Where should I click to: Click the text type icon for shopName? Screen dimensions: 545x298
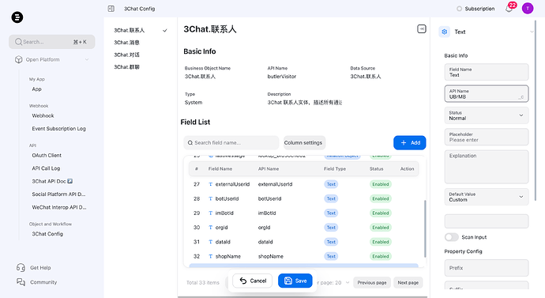click(x=210, y=256)
